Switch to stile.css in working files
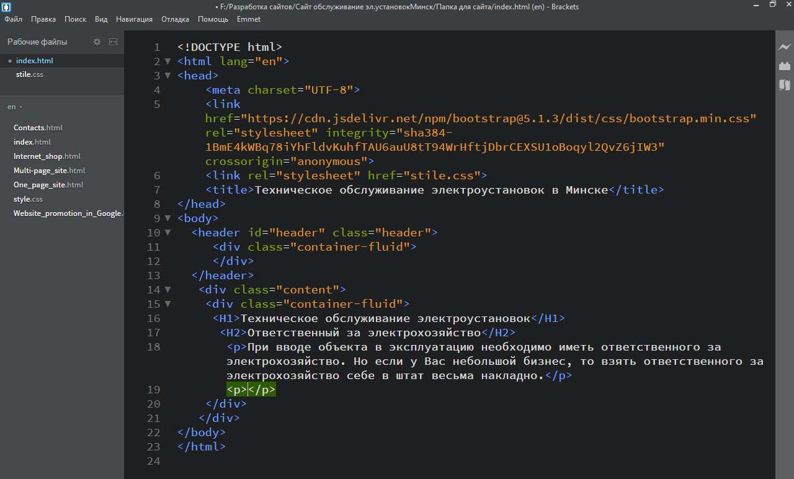 click(x=30, y=74)
